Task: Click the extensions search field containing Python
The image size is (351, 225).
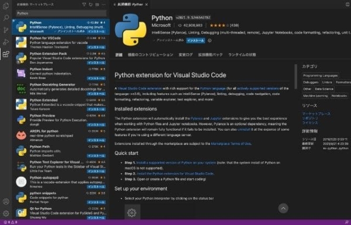Action: point(61,13)
